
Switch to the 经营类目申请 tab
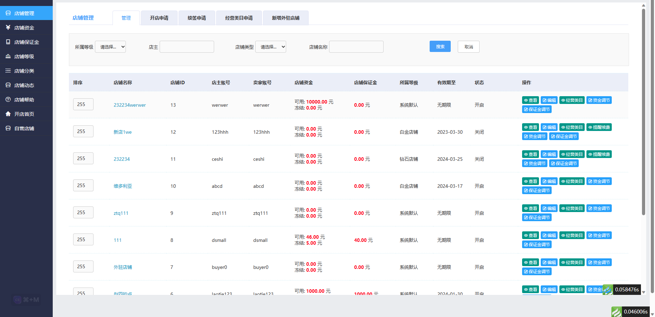(239, 18)
